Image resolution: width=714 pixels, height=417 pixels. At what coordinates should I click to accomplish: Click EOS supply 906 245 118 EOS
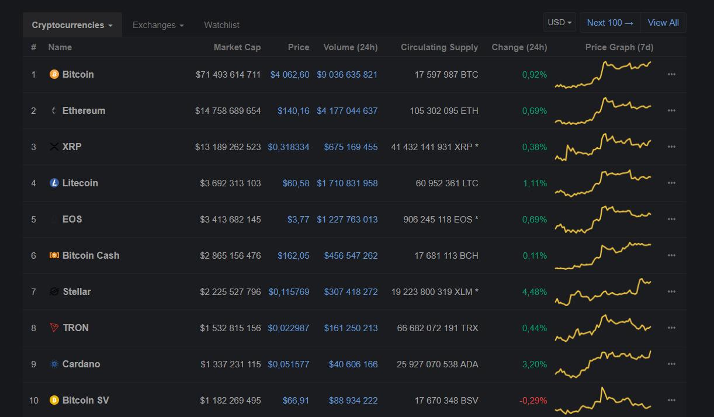[441, 219]
